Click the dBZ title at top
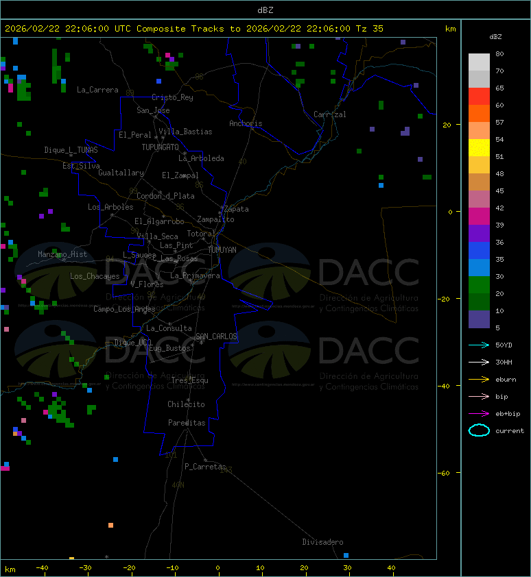Screen dimensions: 531x577 point(265,10)
